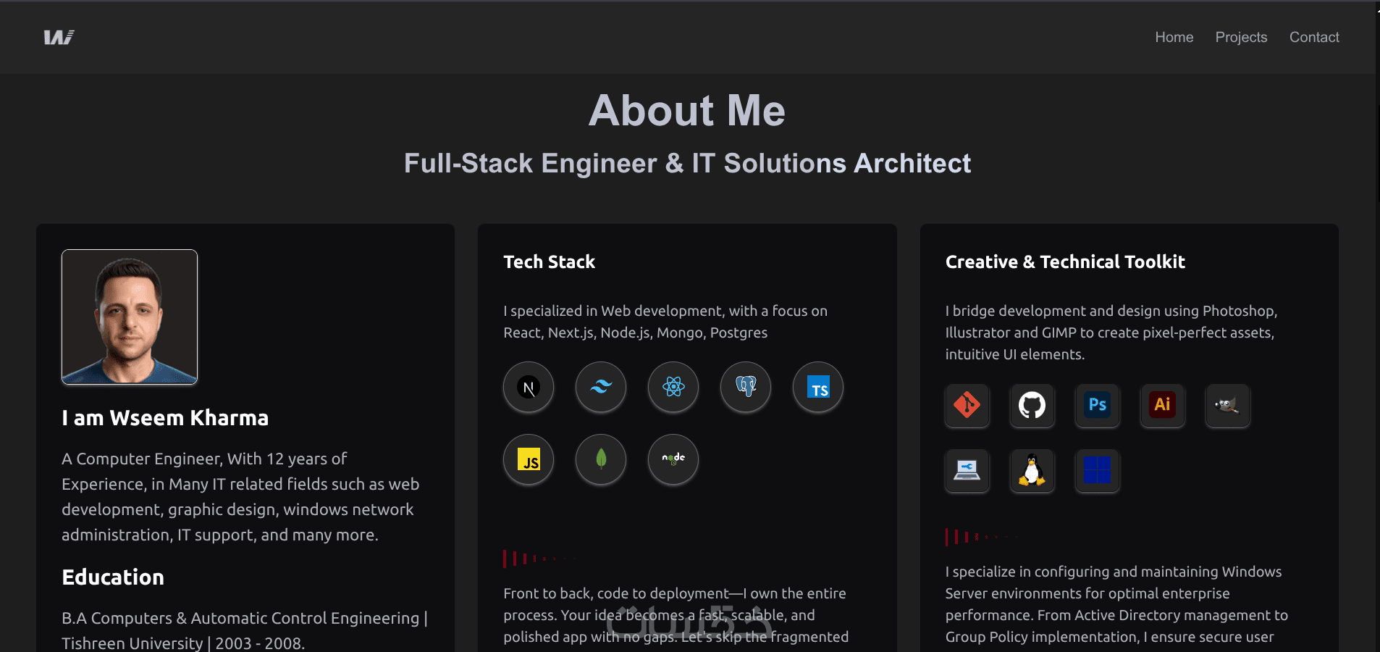Click the GitHub octocat icon
This screenshot has height=652, width=1380.
click(x=1032, y=405)
